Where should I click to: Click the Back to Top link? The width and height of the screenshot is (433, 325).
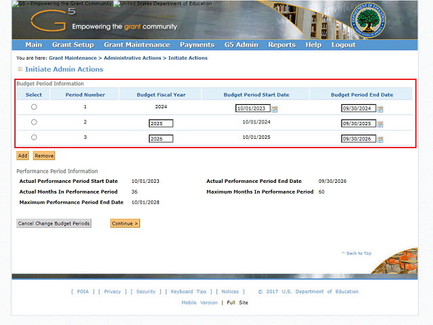357,253
